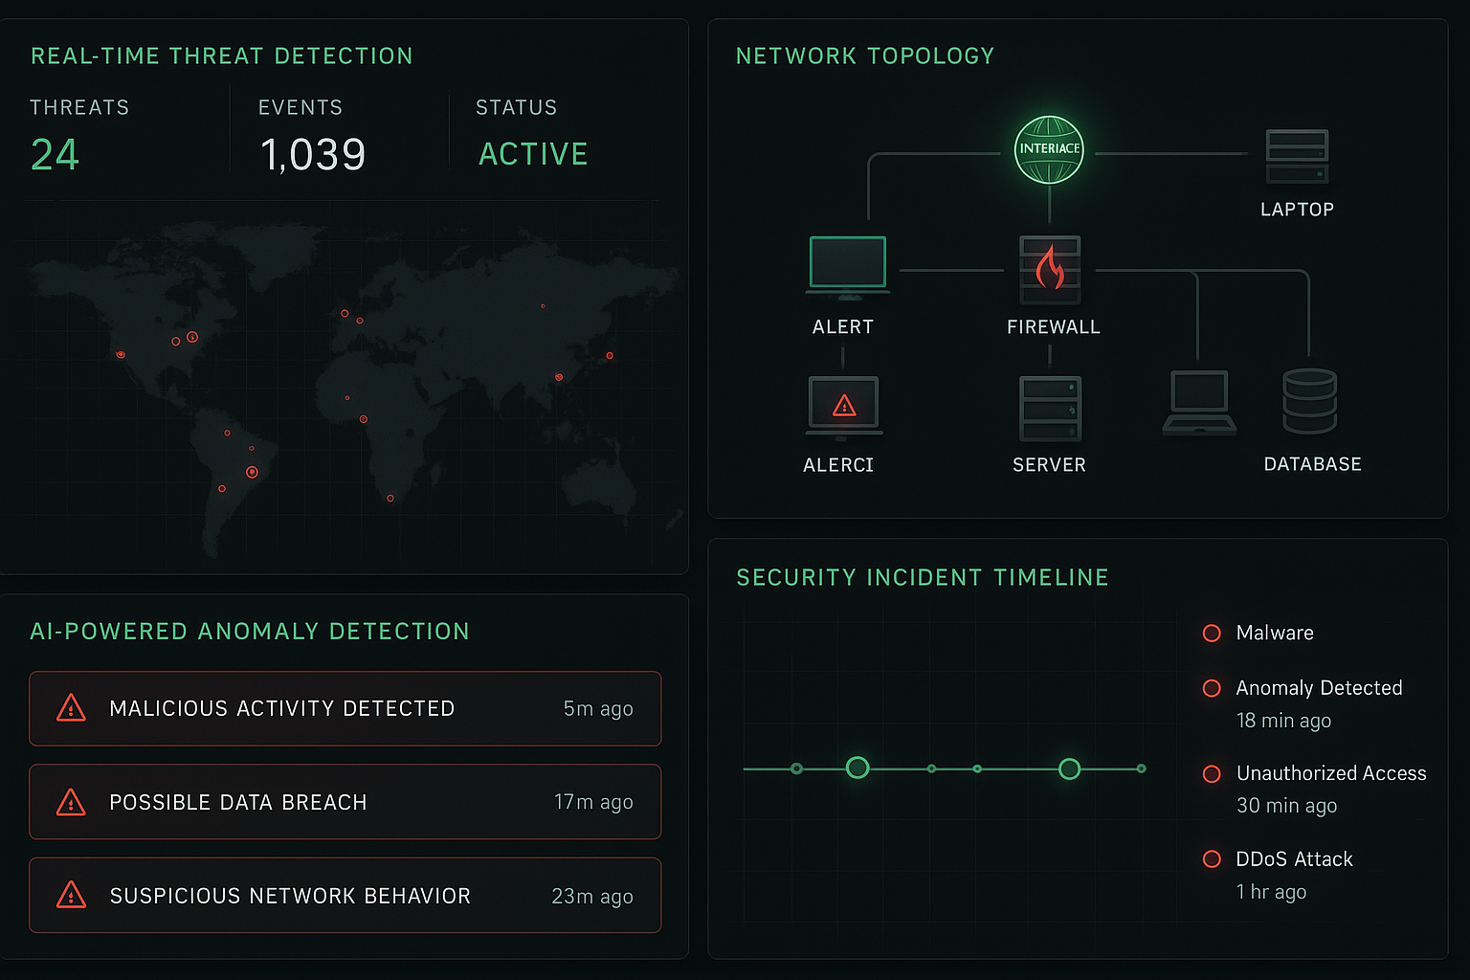The image size is (1470, 980).
Task: Toggle the Unauthorized Access indicator
Action: [1212, 773]
